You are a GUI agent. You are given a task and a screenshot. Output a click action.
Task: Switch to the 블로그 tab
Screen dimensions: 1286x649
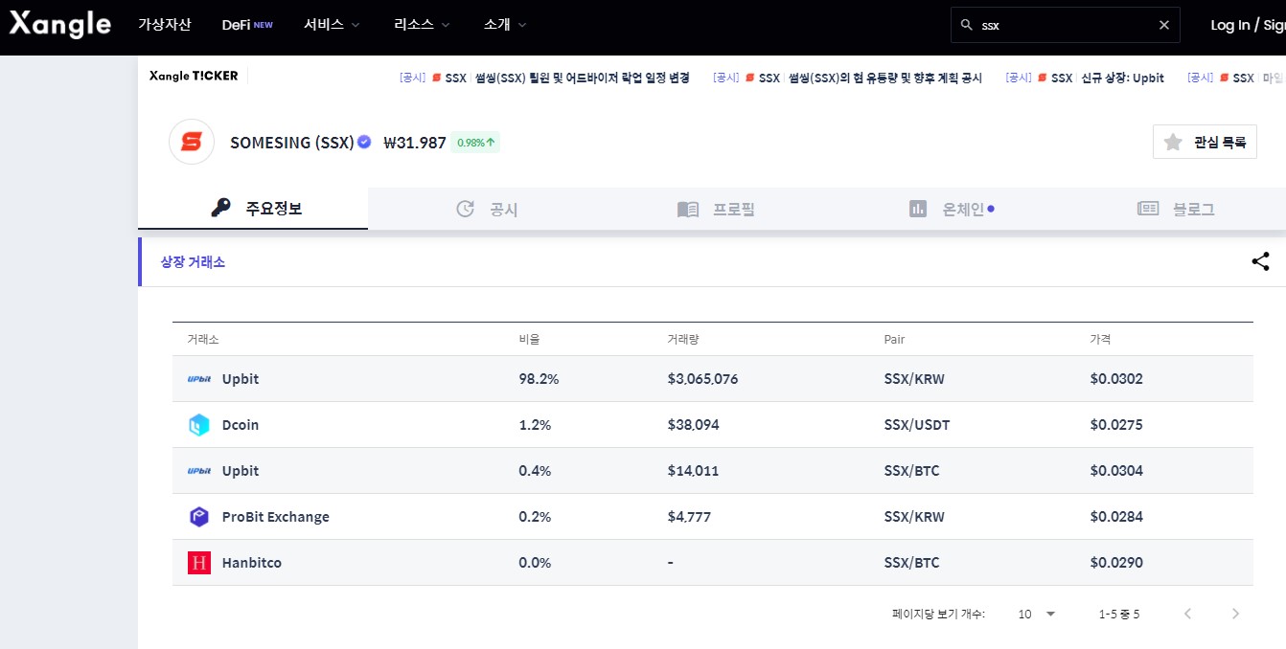1175,209
